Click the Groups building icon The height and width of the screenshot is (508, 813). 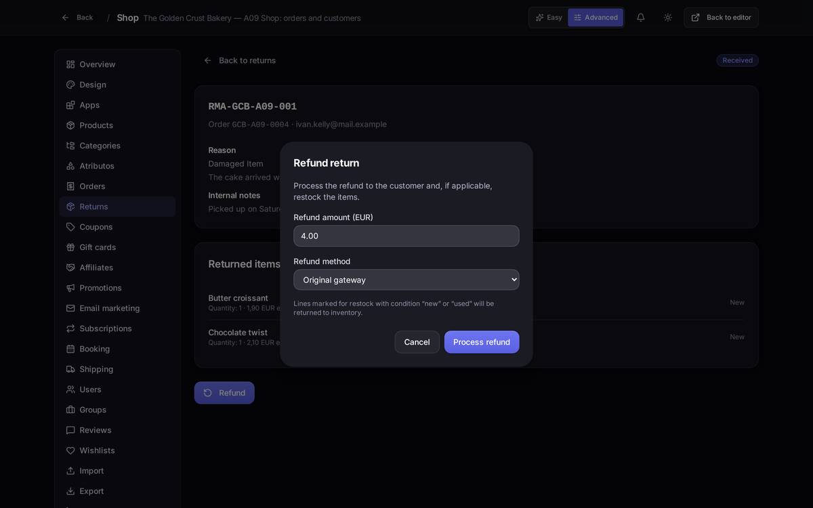[70, 410]
